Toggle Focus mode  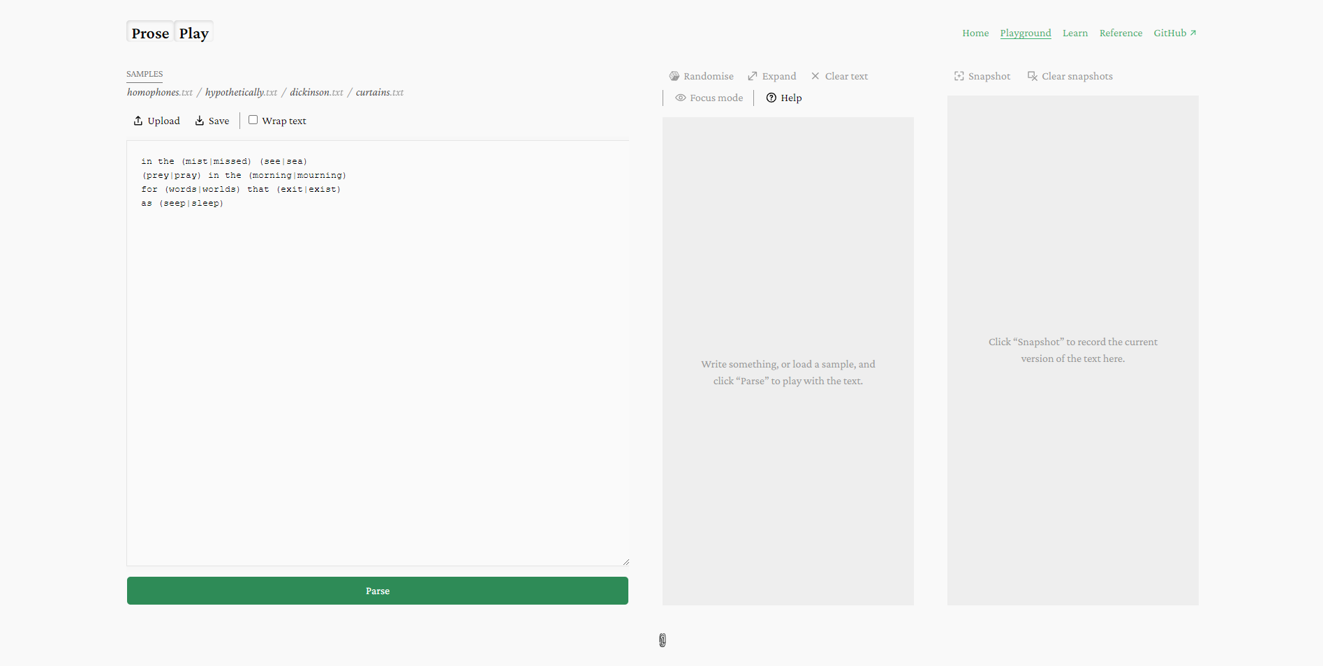tap(709, 98)
